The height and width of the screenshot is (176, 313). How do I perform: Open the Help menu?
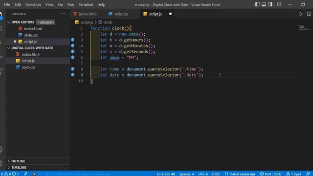point(101,4)
